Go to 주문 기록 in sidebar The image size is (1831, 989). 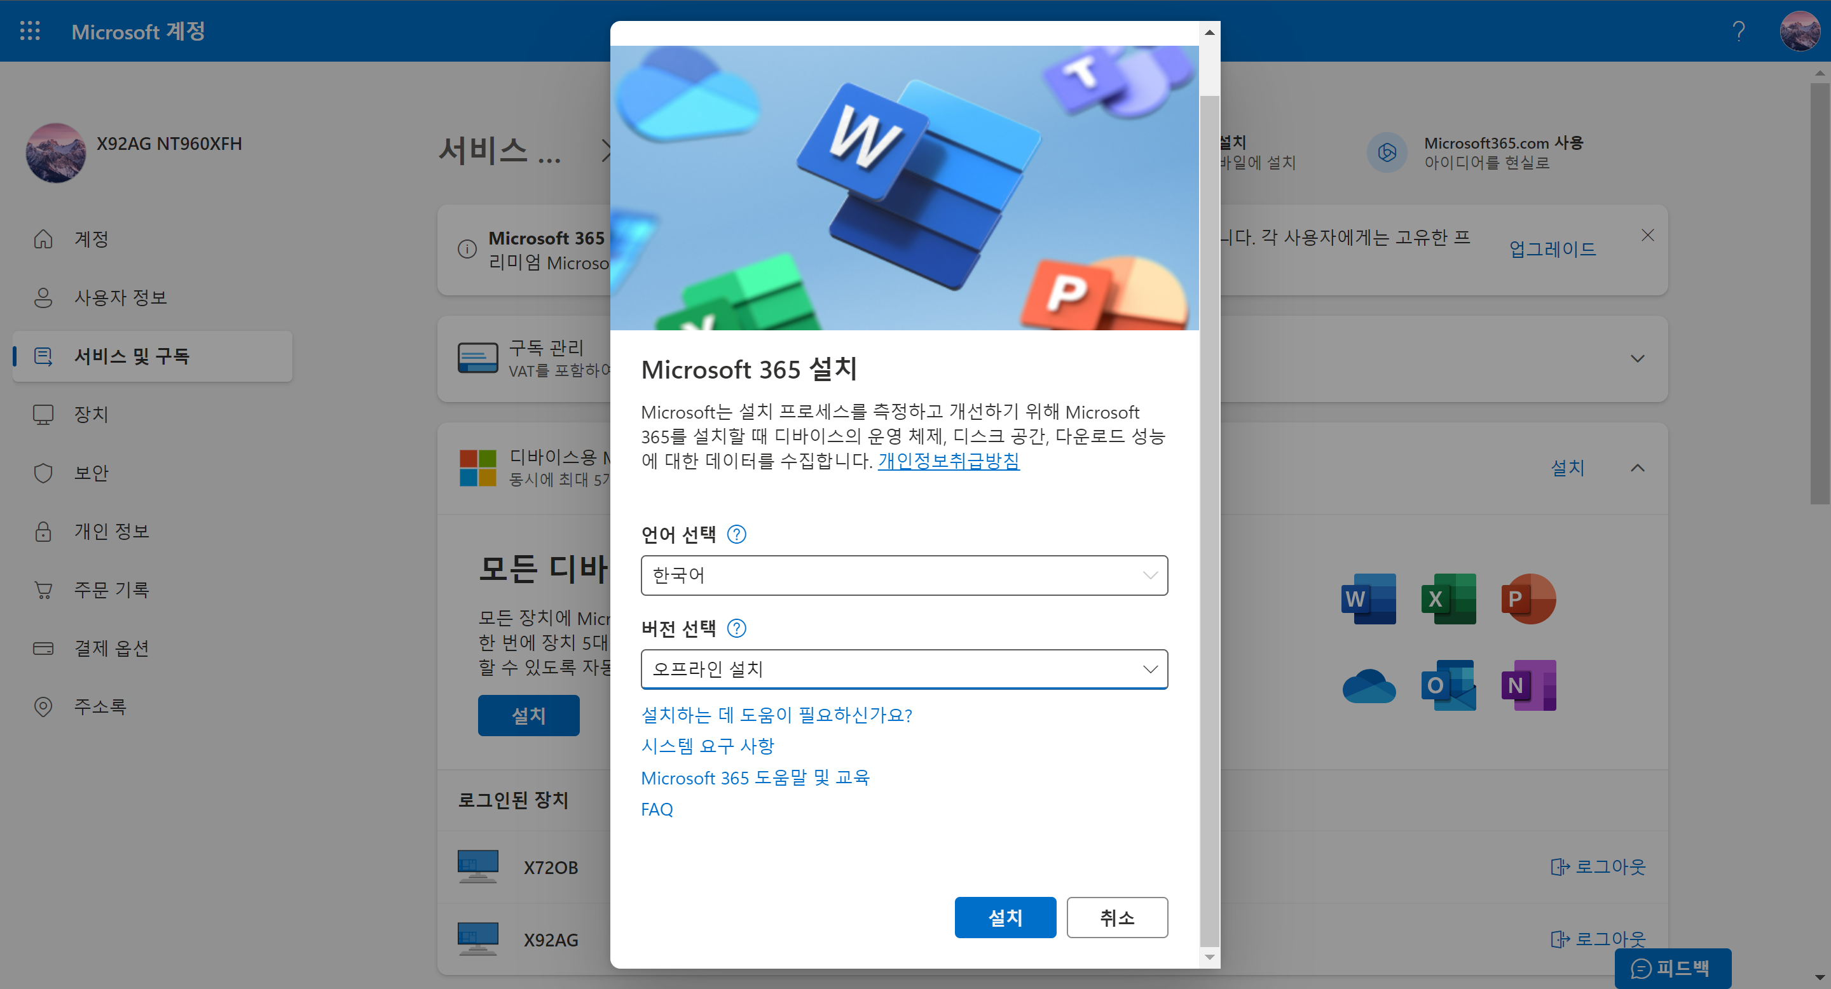(x=152, y=590)
